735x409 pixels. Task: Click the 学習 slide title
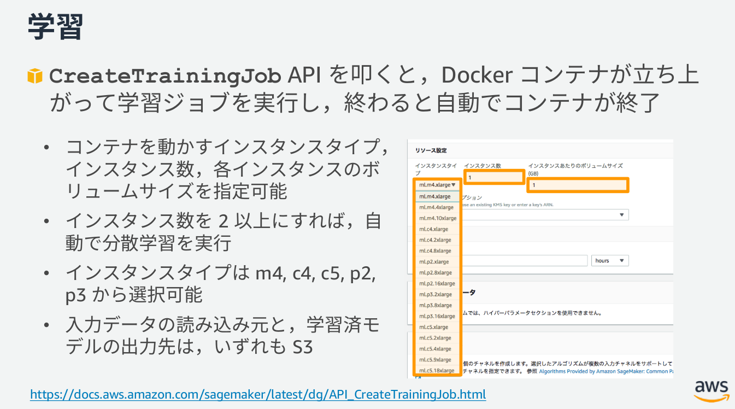[55, 26]
